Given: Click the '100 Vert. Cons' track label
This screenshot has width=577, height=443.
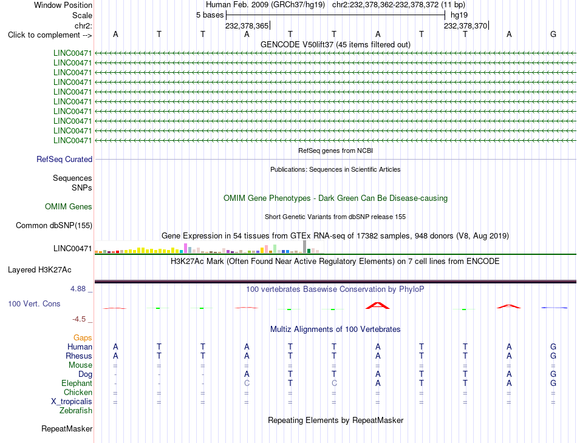Looking at the screenshot, I should click(34, 303).
